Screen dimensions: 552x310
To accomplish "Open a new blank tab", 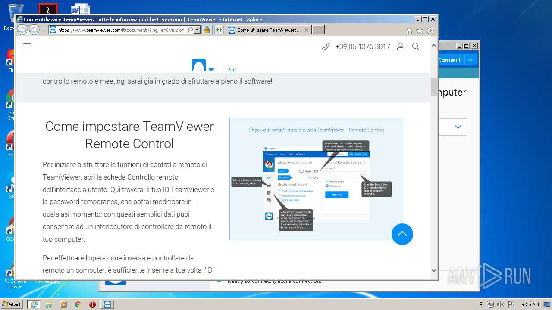I will point(318,30).
